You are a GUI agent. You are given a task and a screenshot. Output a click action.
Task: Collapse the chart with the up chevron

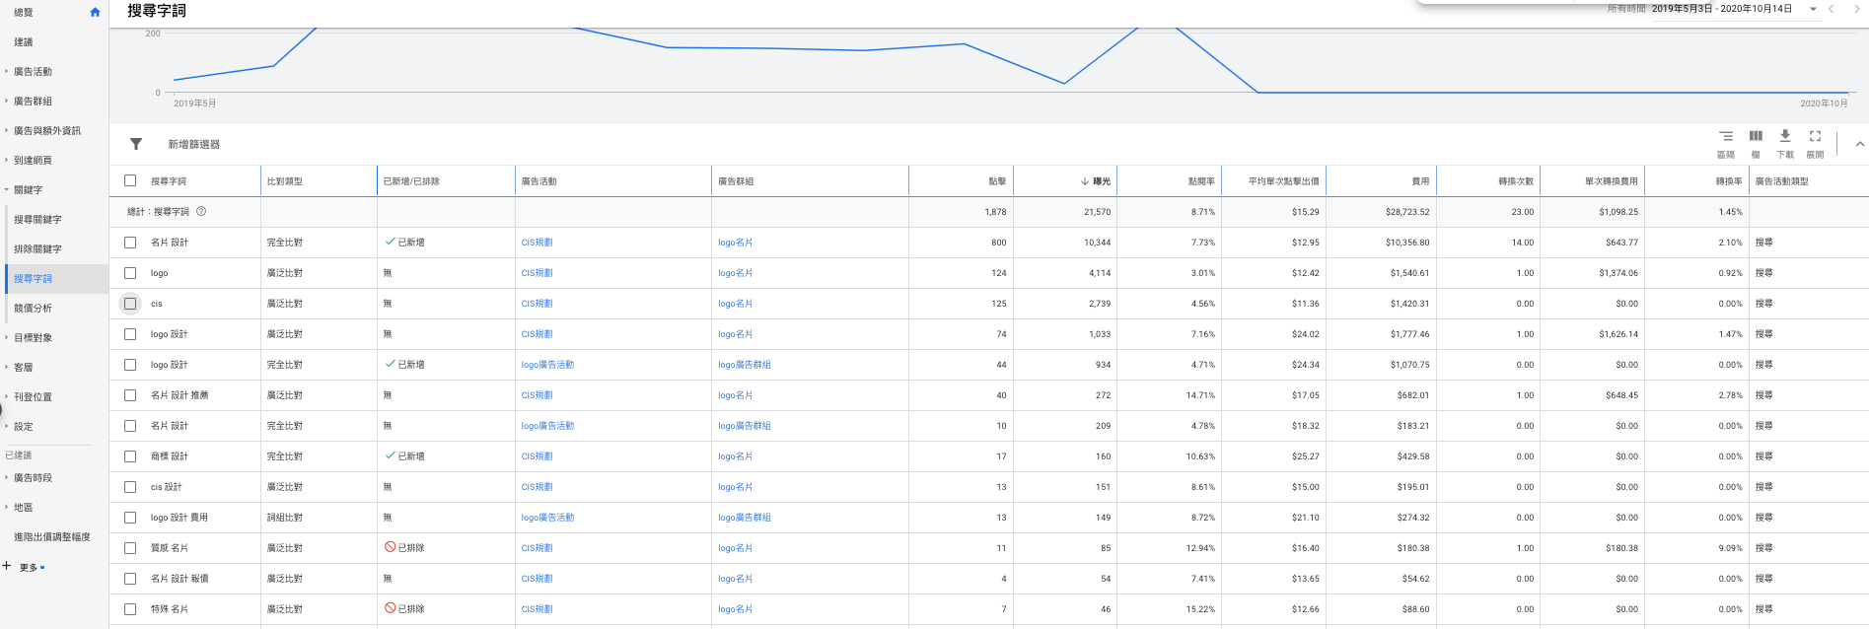1859,144
